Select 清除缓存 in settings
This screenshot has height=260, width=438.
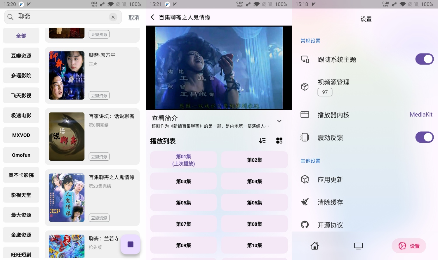(330, 202)
